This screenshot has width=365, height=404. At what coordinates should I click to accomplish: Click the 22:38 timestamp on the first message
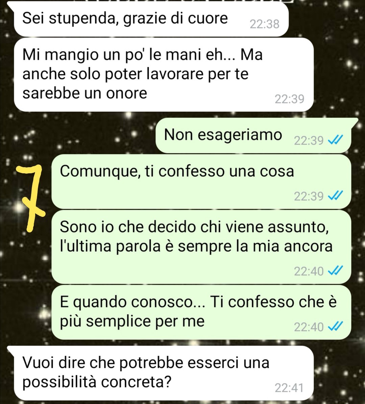pyautogui.click(x=265, y=24)
